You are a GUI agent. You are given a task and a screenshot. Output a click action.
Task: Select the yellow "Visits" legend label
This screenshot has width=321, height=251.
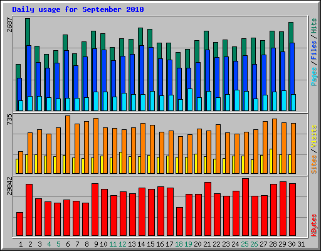click(314, 137)
